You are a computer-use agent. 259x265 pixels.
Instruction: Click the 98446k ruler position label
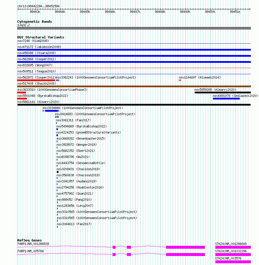110,12
